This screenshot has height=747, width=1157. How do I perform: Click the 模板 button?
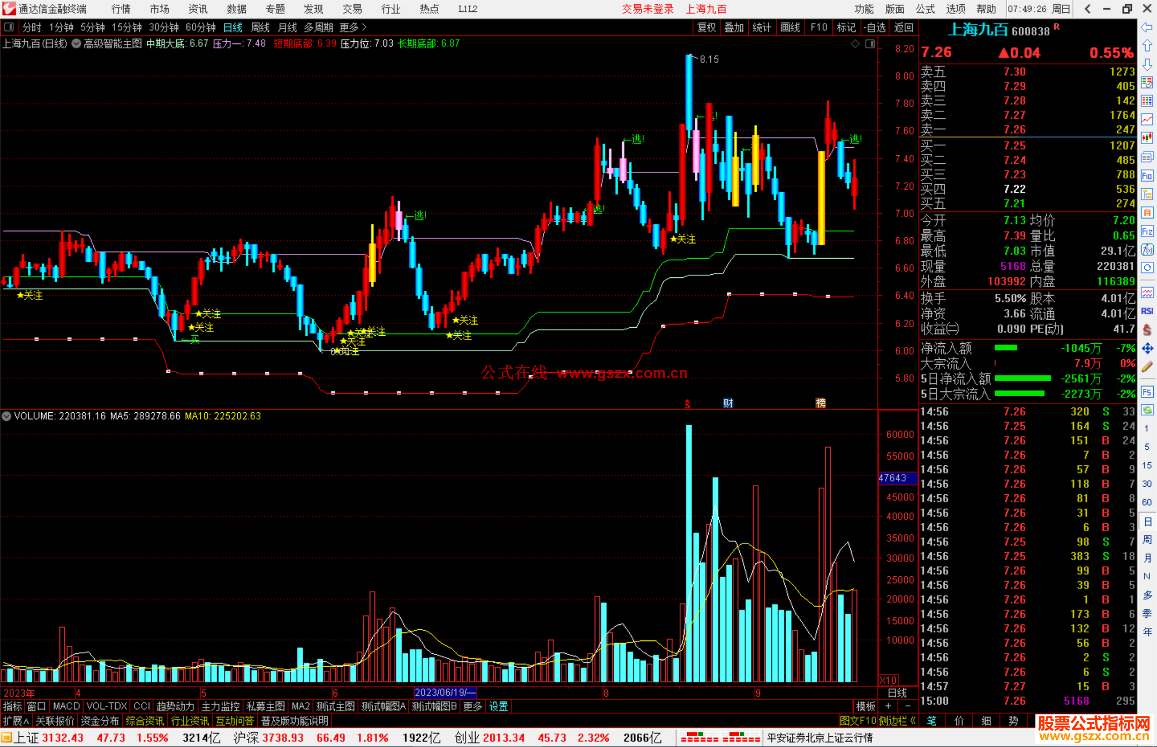click(866, 706)
